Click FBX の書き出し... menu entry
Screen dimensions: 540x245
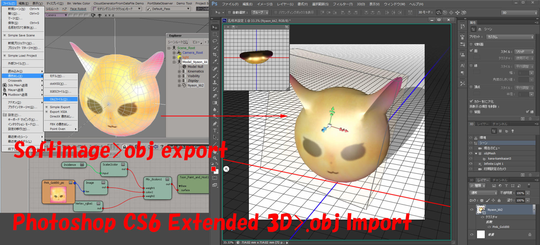61,124
